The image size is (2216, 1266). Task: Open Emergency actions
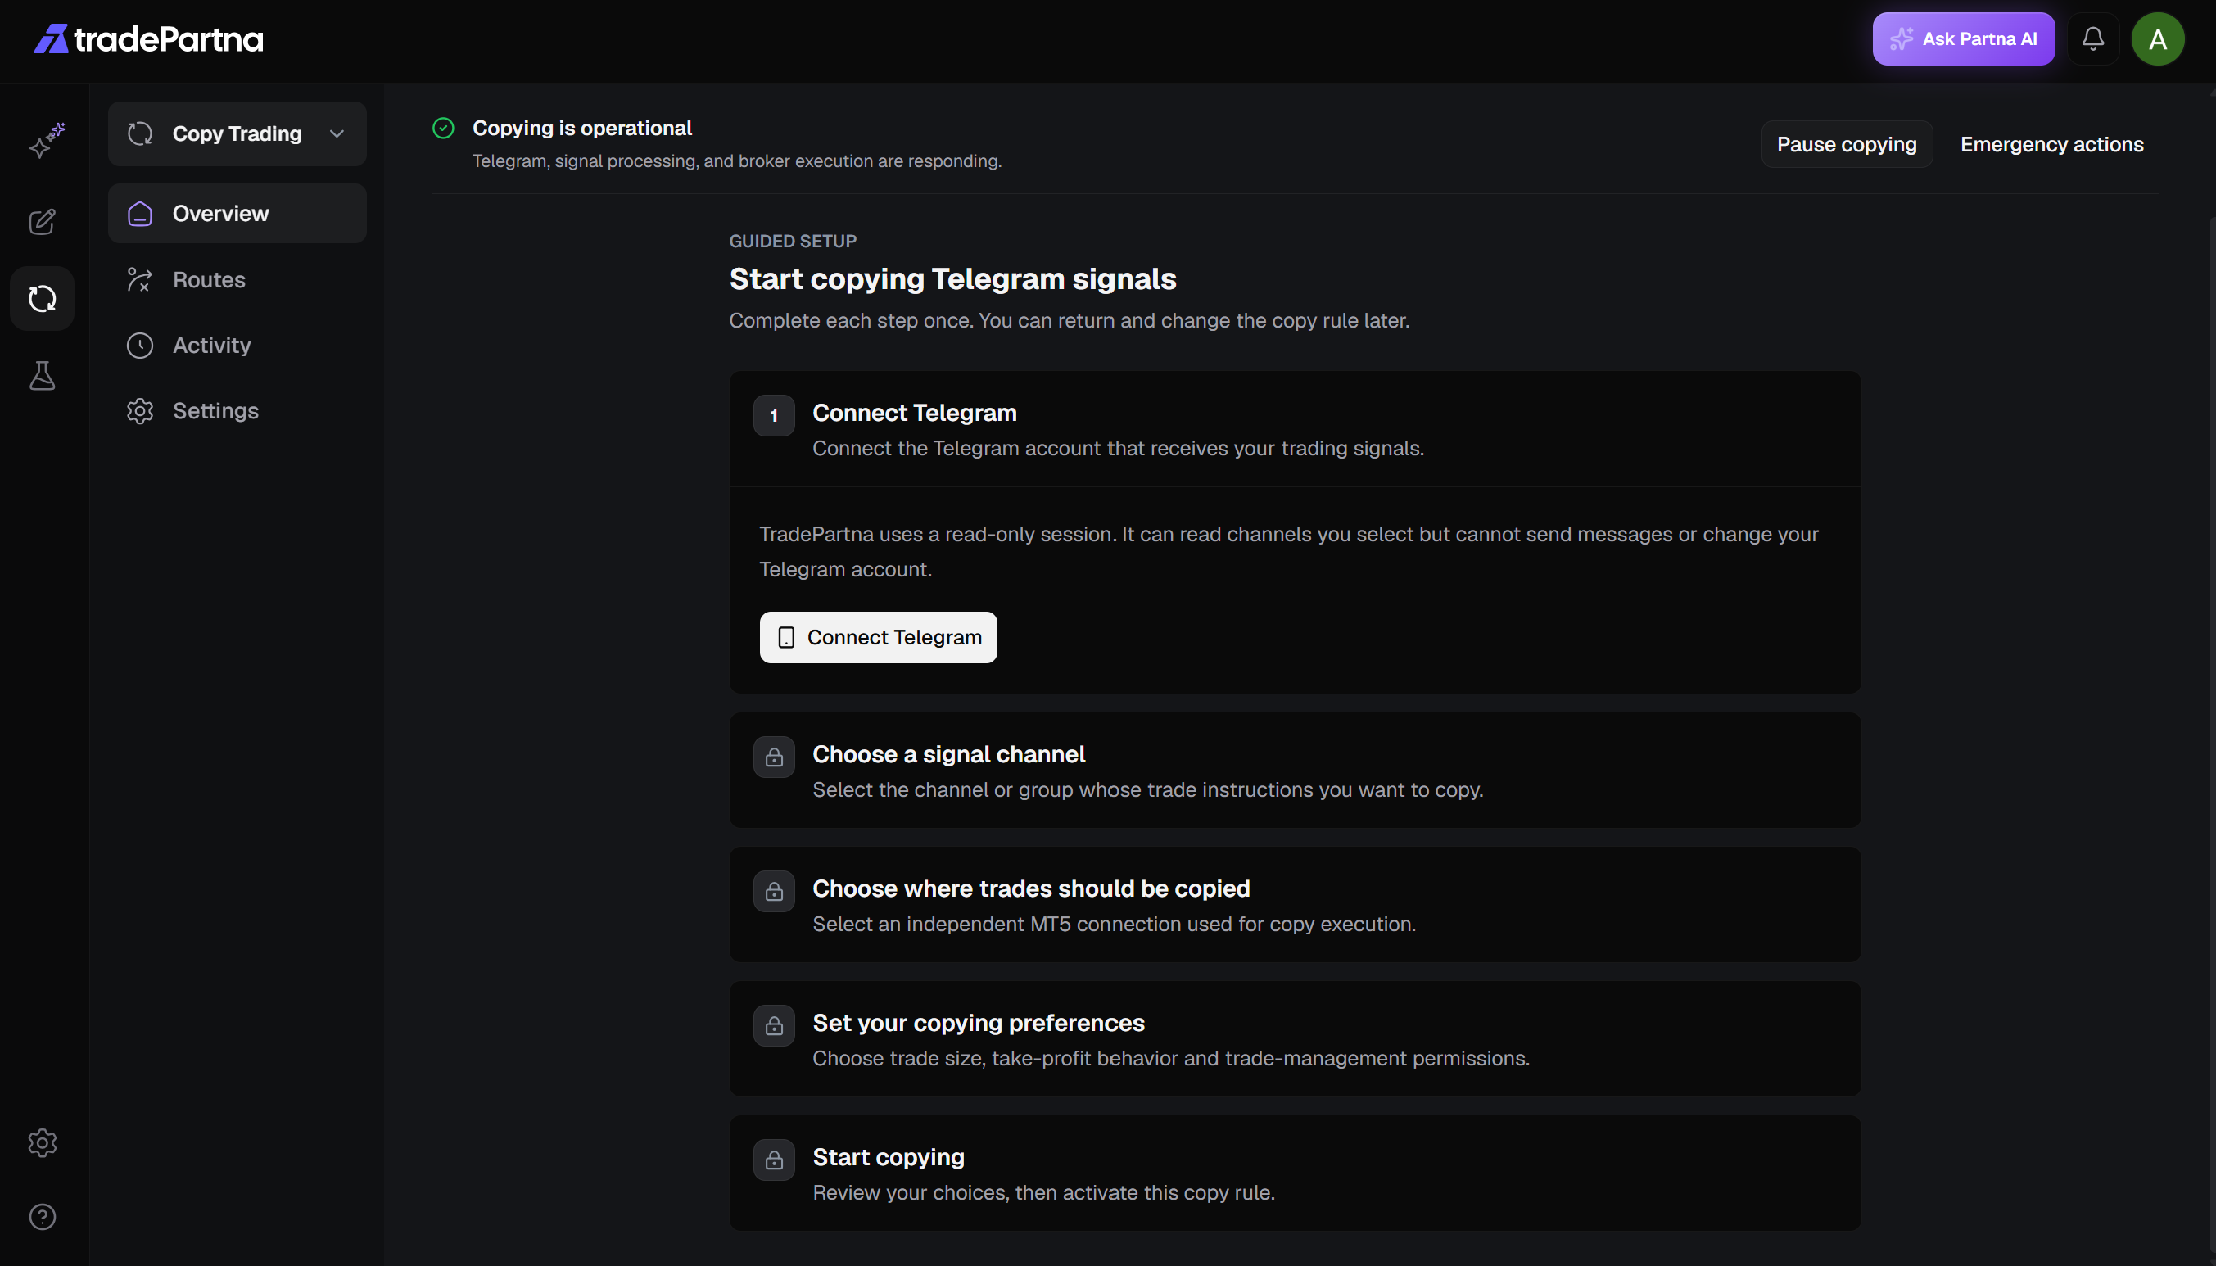[2051, 144]
